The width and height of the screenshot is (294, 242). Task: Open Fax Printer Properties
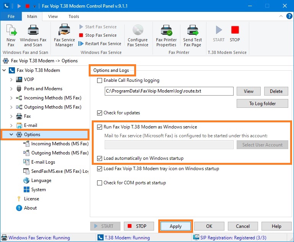pos(166,36)
